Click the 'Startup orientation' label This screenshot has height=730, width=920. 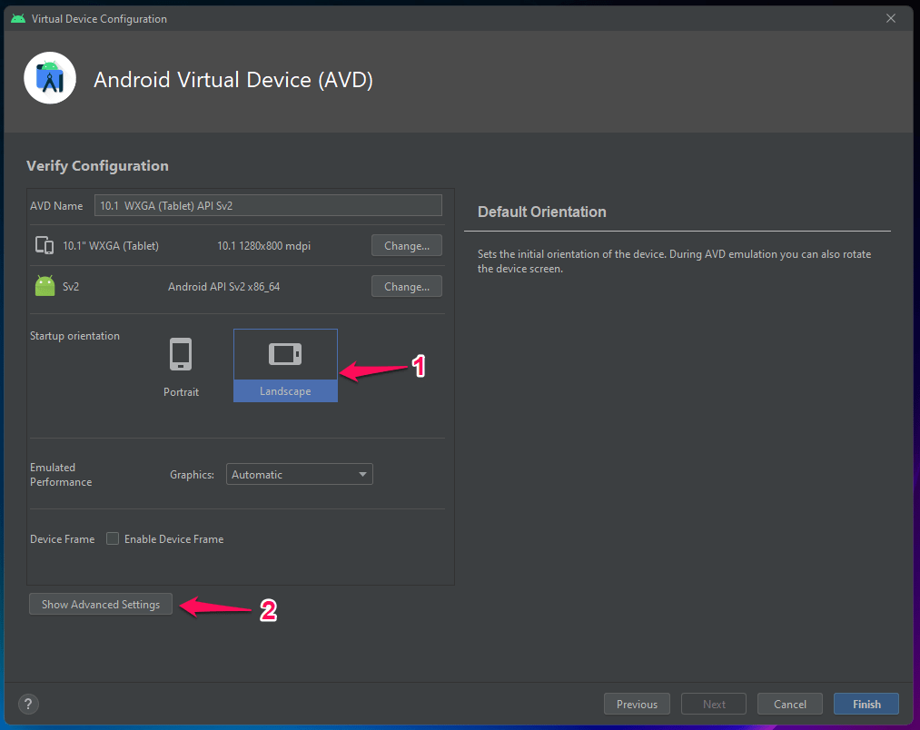click(x=74, y=336)
